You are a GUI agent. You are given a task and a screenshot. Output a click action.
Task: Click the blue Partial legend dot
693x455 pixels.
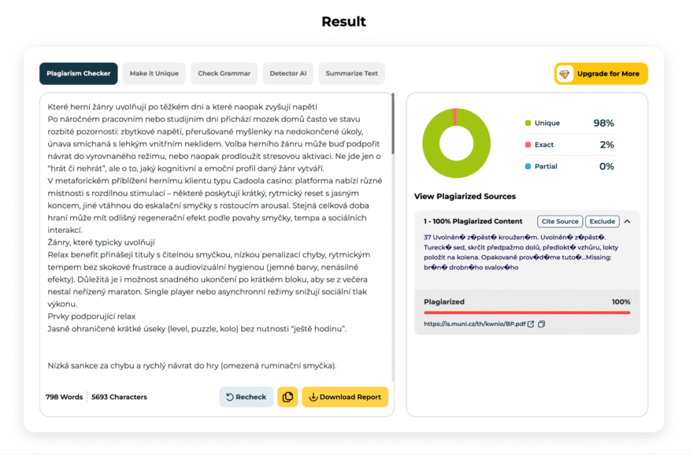click(528, 167)
